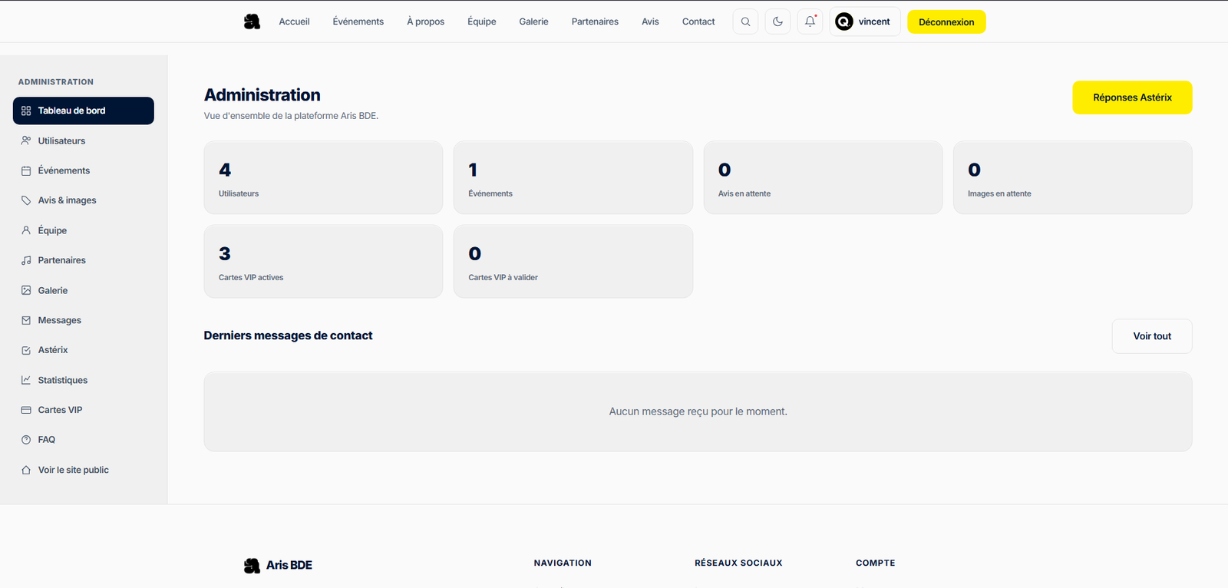The width and height of the screenshot is (1228, 588).
Task: Toggle dark mode with the moon icon
Action: point(777,21)
